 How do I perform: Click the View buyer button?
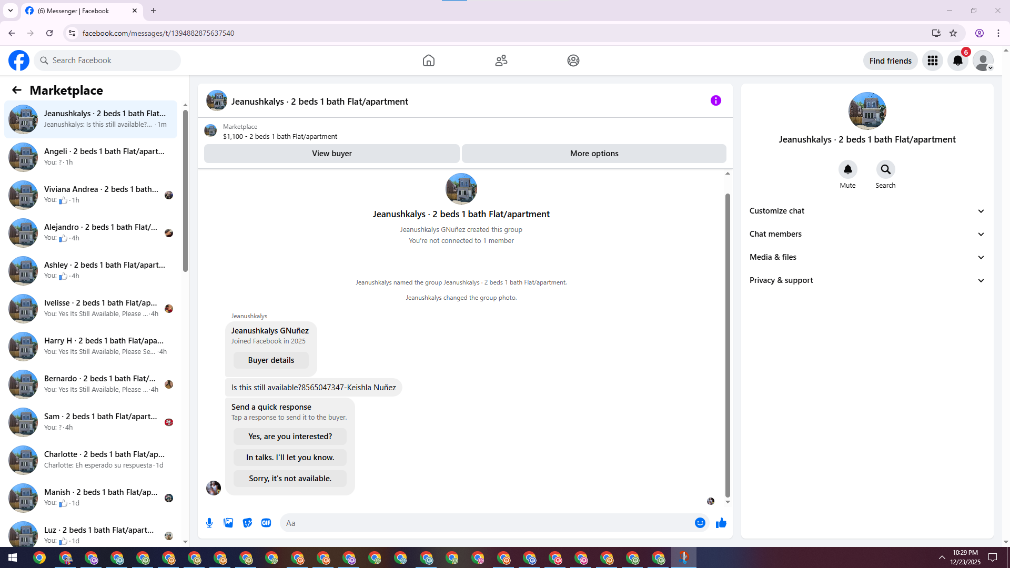[331, 154]
